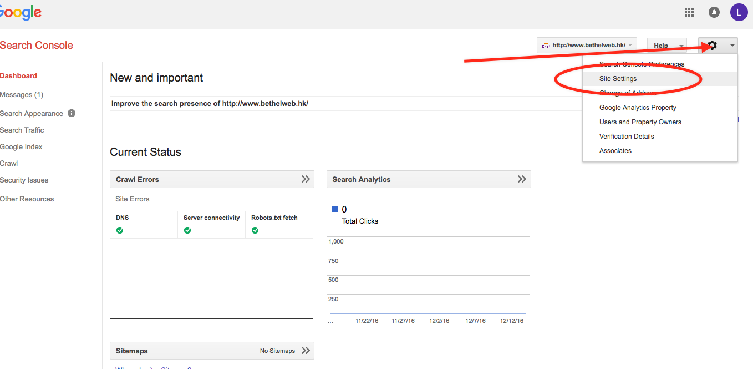Select Change of Address menu item
The image size is (753, 369).
[x=660, y=93]
